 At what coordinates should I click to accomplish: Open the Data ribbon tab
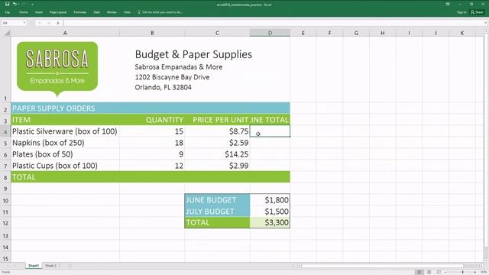[x=97, y=12]
